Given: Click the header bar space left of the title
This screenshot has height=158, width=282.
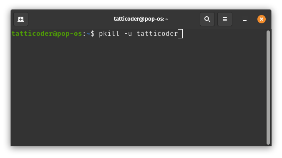Looking at the screenshot, I should pyautogui.click(x=71, y=19).
